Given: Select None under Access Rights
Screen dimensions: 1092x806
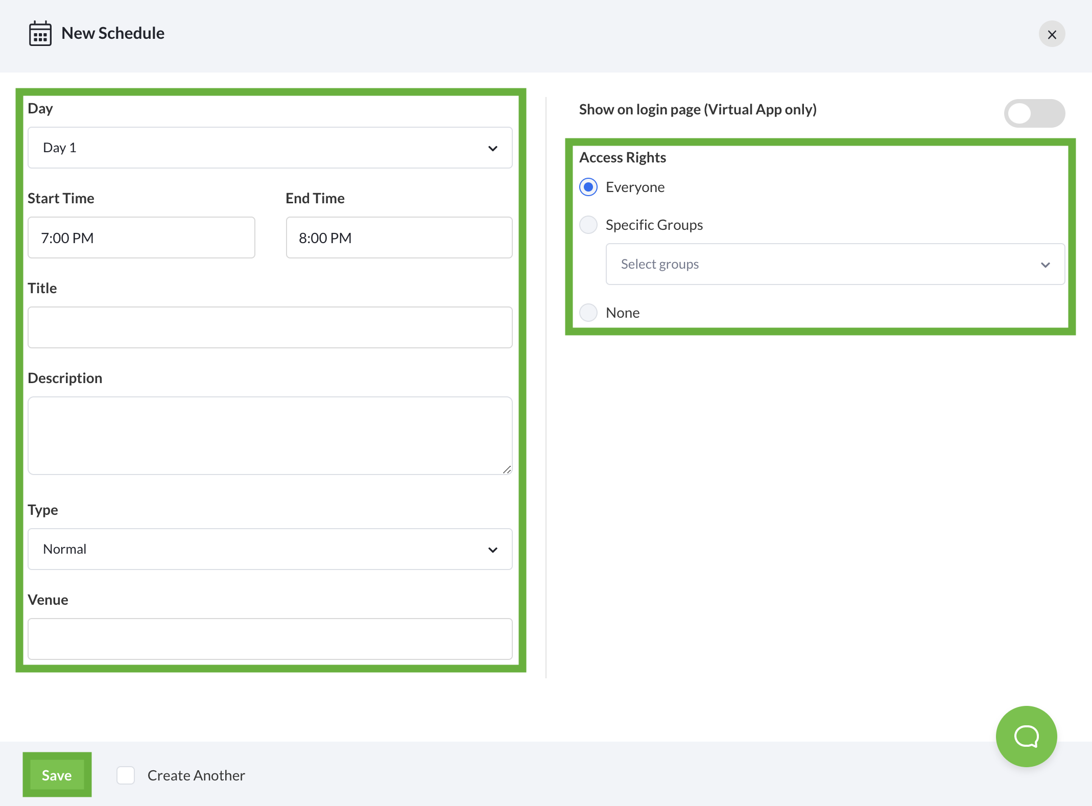Looking at the screenshot, I should click(588, 313).
